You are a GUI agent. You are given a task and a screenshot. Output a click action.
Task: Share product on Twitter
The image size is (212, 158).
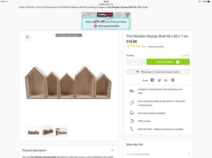click(159, 80)
